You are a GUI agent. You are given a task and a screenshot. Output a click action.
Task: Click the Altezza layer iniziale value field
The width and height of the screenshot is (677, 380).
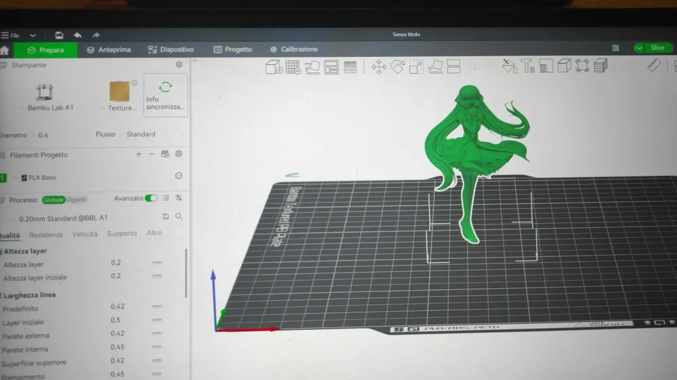[x=116, y=276]
